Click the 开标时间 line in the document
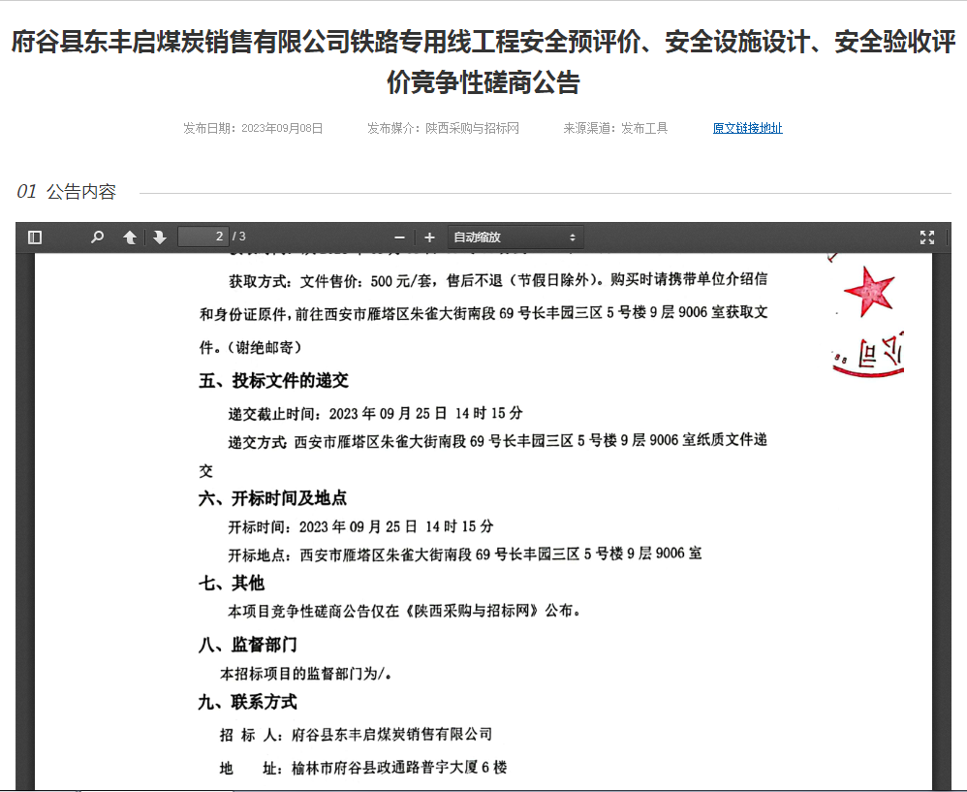The height and width of the screenshot is (792, 967). coord(360,526)
